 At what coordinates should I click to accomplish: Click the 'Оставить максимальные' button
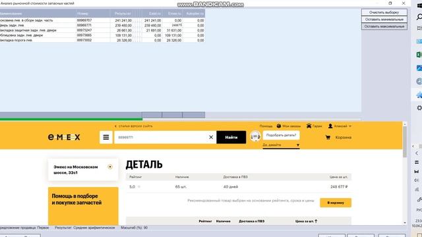384,26
